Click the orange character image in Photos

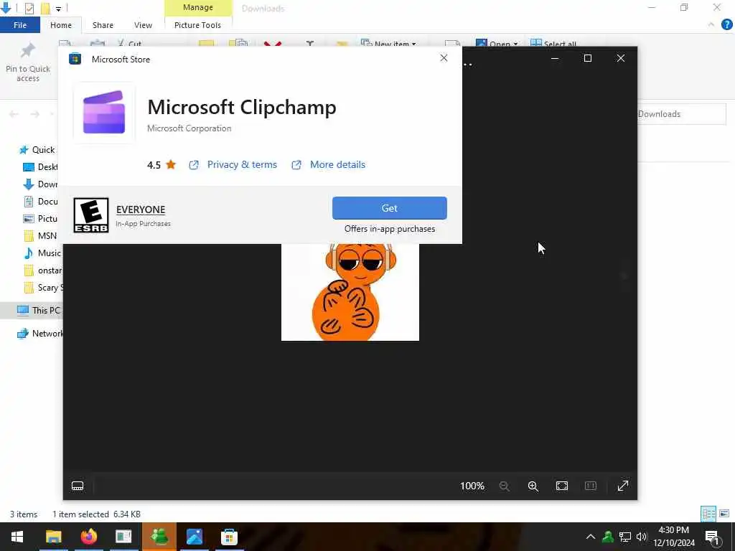click(x=350, y=292)
